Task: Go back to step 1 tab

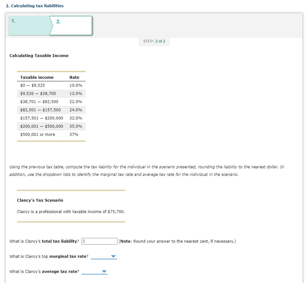Action: tap(29, 26)
